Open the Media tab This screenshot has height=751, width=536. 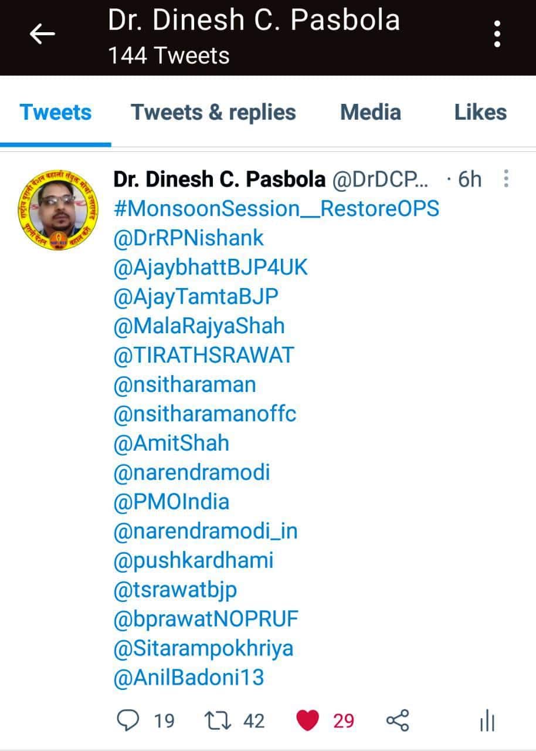click(x=371, y=112)
